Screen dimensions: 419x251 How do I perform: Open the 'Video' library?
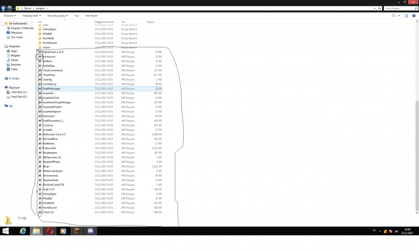(14, 69)
